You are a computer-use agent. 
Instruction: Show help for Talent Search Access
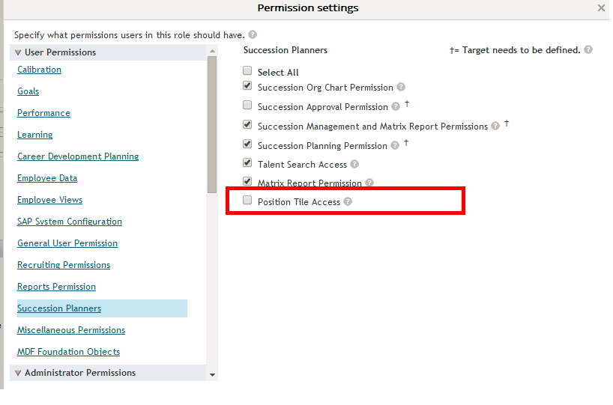pyautogui.click(x=354, y=164)
